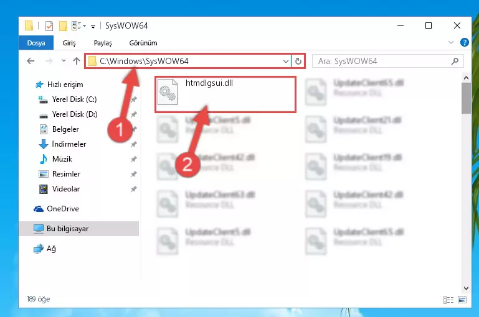Click the pin icon next to Resimler

(133, 174)
